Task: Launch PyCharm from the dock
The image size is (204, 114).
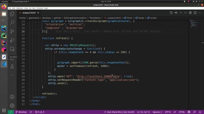Action: coord(4,35)
